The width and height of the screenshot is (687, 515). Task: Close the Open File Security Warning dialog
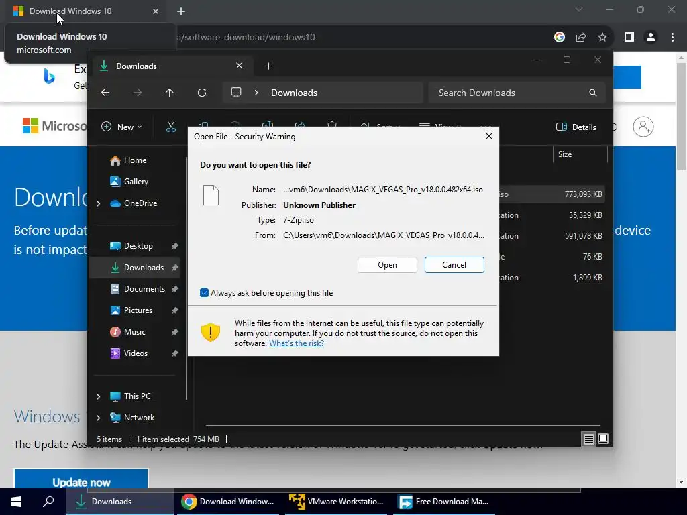click(489, 136)
